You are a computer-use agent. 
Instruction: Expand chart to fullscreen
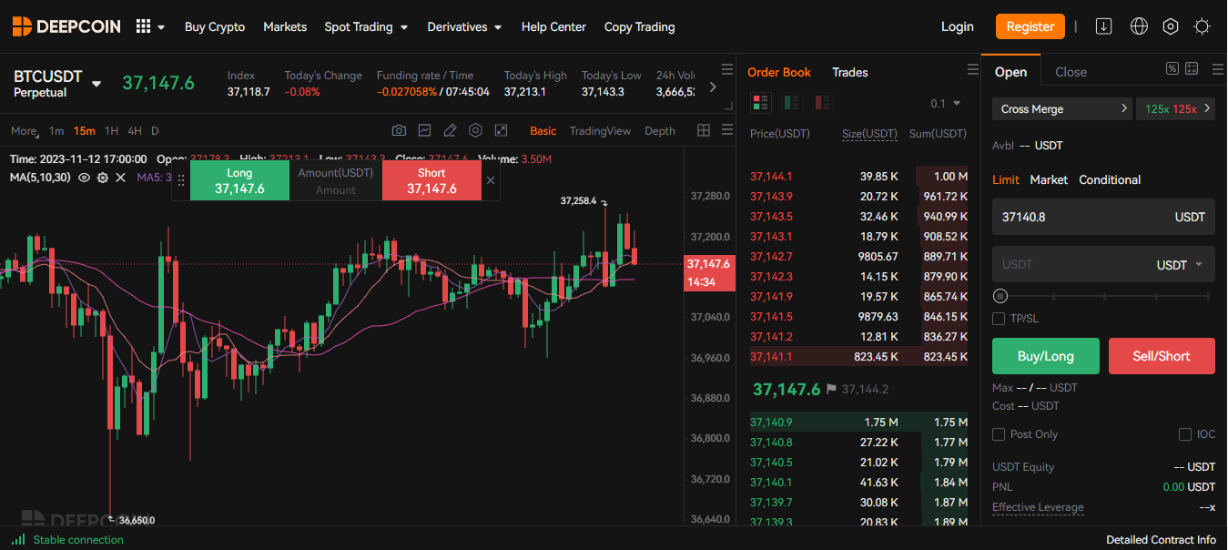[x=501, y=130]
